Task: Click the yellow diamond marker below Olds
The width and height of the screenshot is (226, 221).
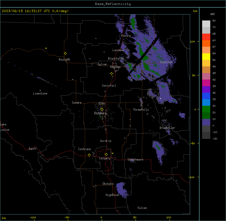Action: coord(102,109)
